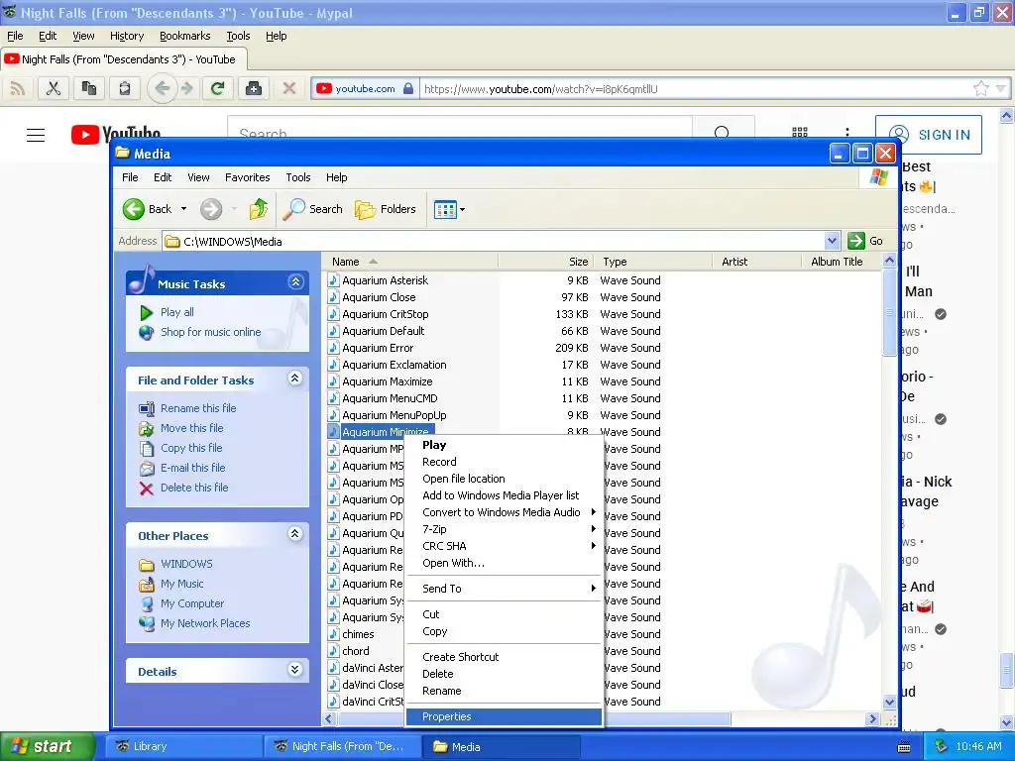Switch to Night Falls taskbar button

click(x=341, y=746)
